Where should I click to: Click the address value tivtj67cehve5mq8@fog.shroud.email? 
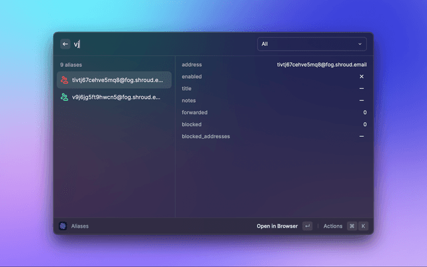[322, 65]
